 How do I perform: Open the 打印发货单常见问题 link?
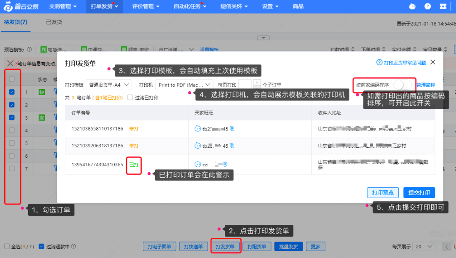click(x=405, y=63)
